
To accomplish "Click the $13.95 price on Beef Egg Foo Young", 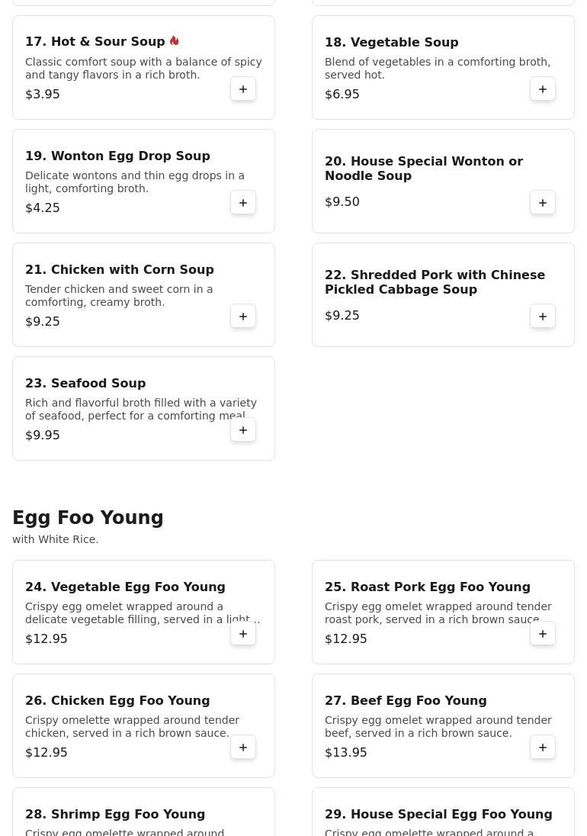I will point(345,752).
